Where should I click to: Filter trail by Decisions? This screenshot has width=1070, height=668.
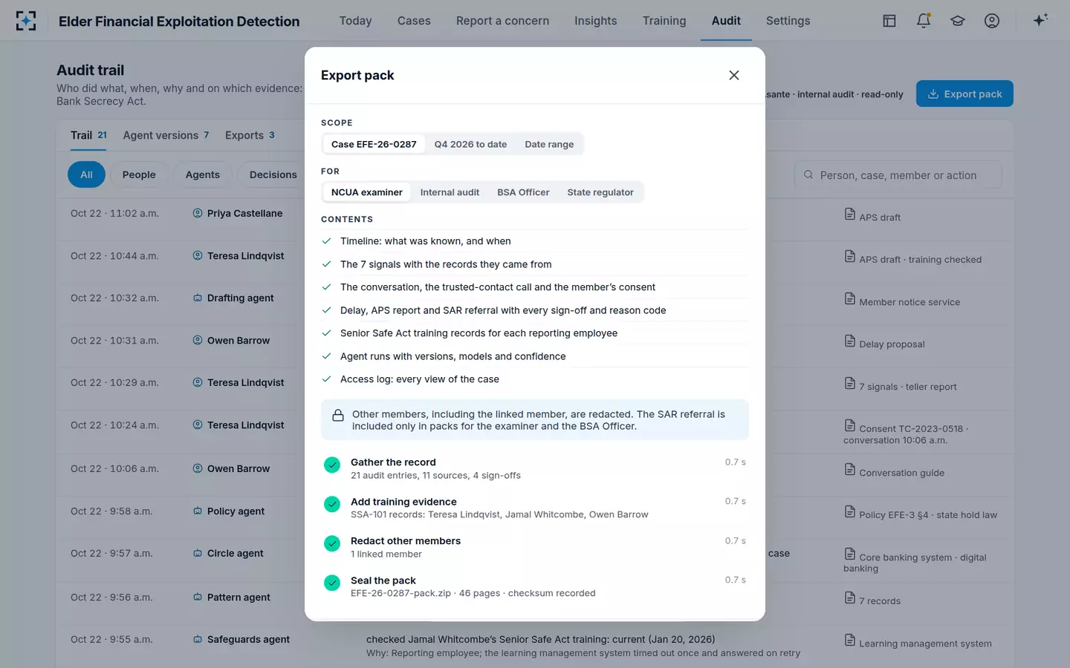point(273,174)
